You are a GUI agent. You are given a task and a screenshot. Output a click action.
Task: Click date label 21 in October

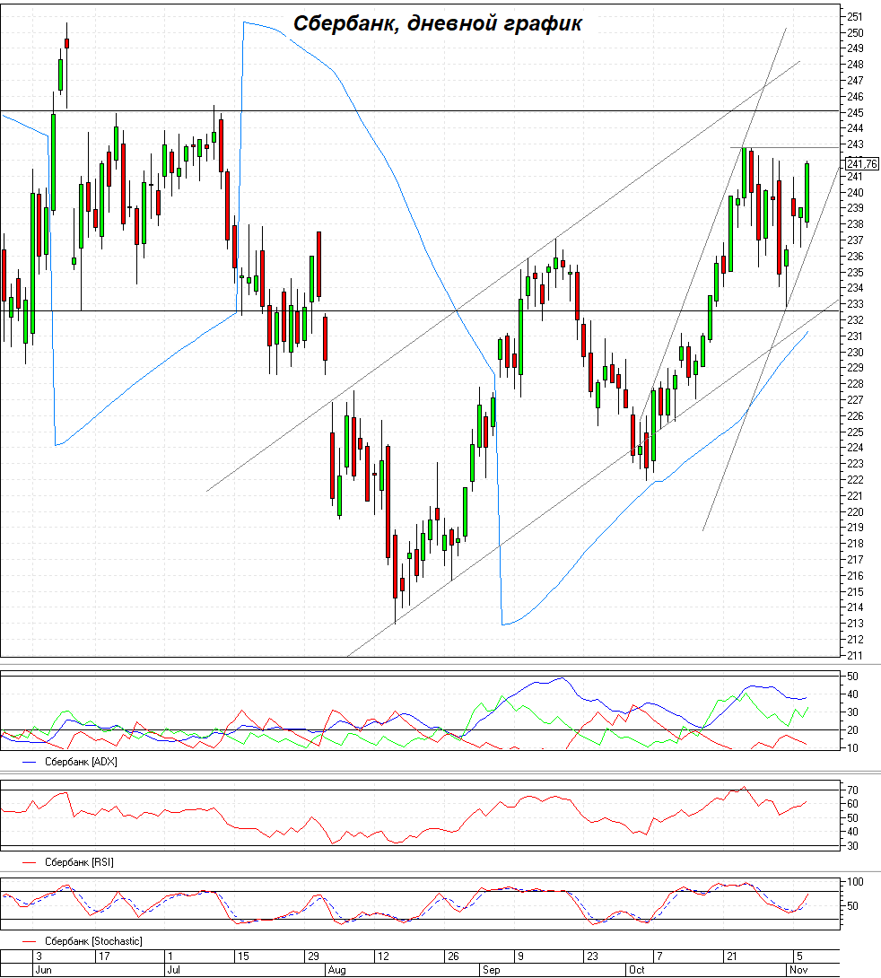(x=731, y=956)
